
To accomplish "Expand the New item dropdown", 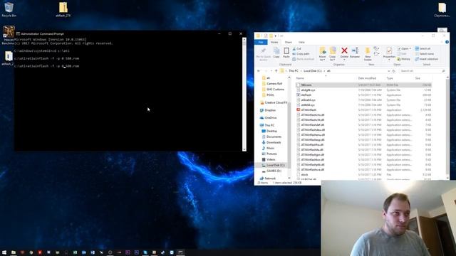I will click(x=376, y=48).
